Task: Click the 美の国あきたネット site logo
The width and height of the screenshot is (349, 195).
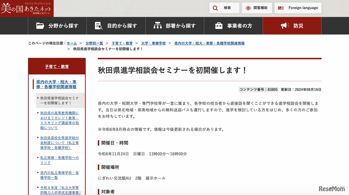Action: [26, 8]
